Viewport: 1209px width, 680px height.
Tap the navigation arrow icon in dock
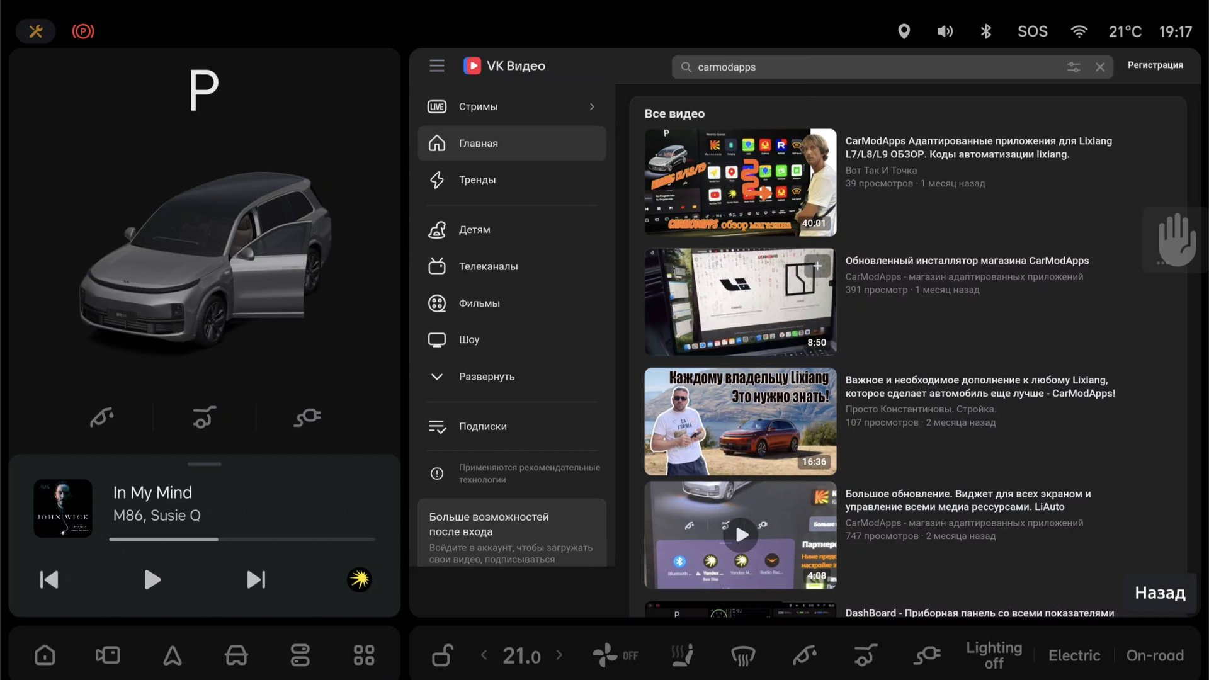173,655
